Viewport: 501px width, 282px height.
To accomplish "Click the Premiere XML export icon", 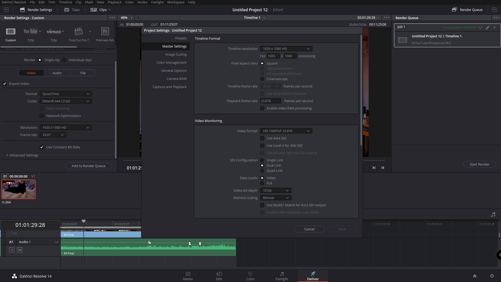I will pyautogui.click(x=105, y=31).
